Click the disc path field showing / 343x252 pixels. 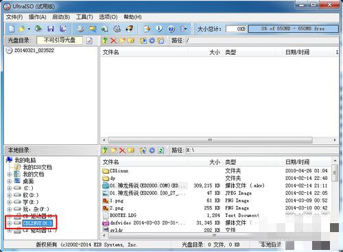pos(261,41)
